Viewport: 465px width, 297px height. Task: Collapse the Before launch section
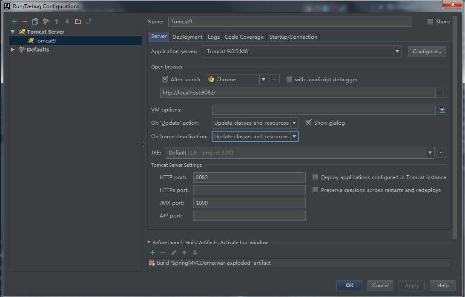click(x=149, y=243)
